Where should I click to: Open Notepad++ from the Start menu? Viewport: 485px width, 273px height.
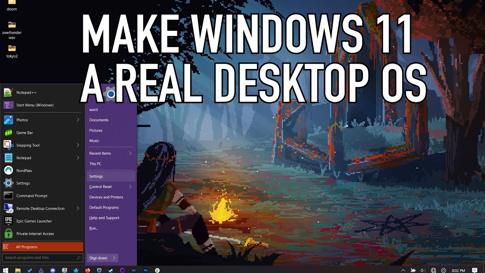pyautogui.click(x=25, y=92)
